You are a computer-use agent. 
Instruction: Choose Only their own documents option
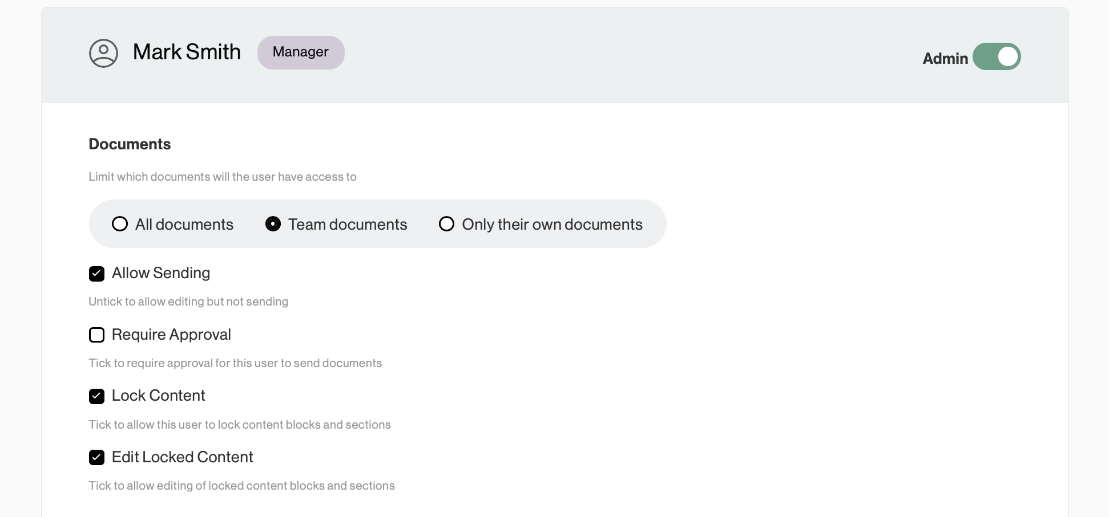pyautogui.click(x=446, y=224)
